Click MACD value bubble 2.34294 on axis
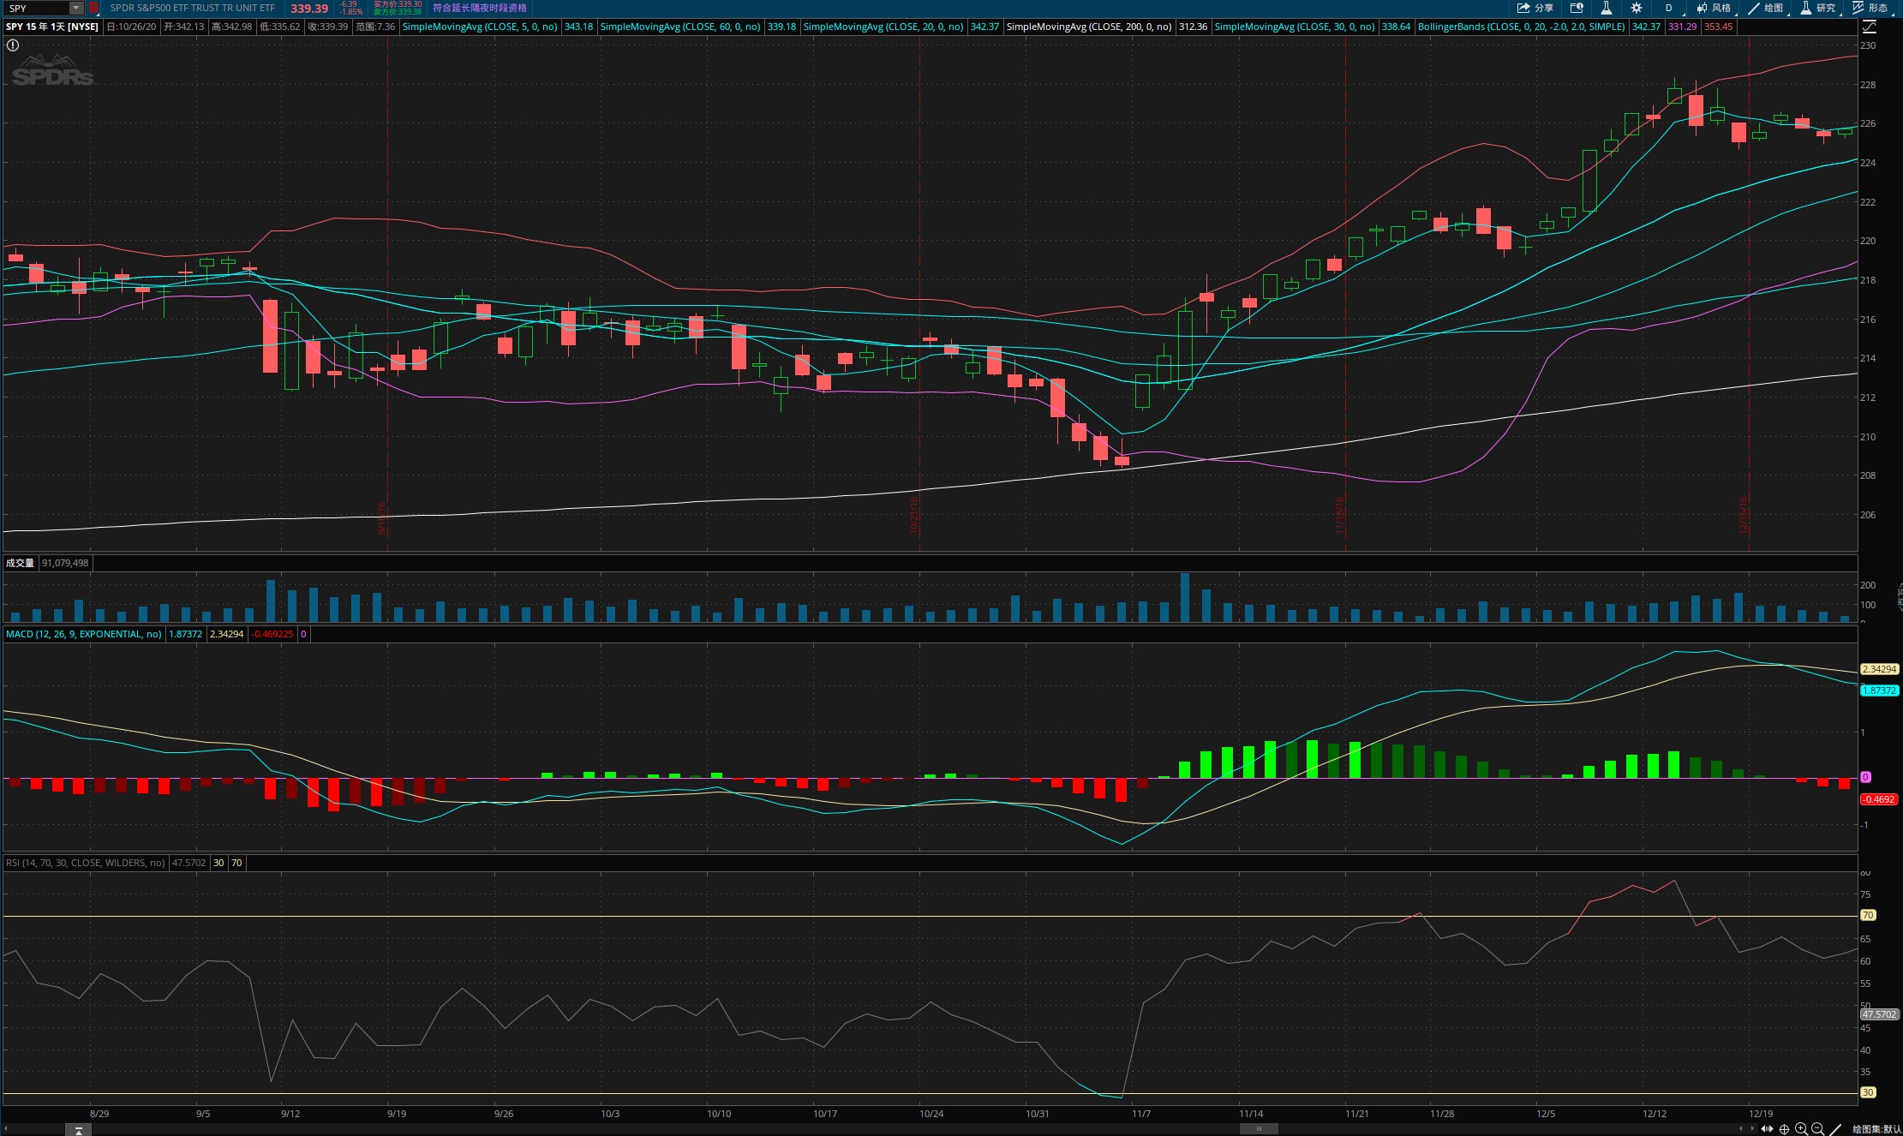Viewport: 1903px width, 1136px height. click(1880, 669)
